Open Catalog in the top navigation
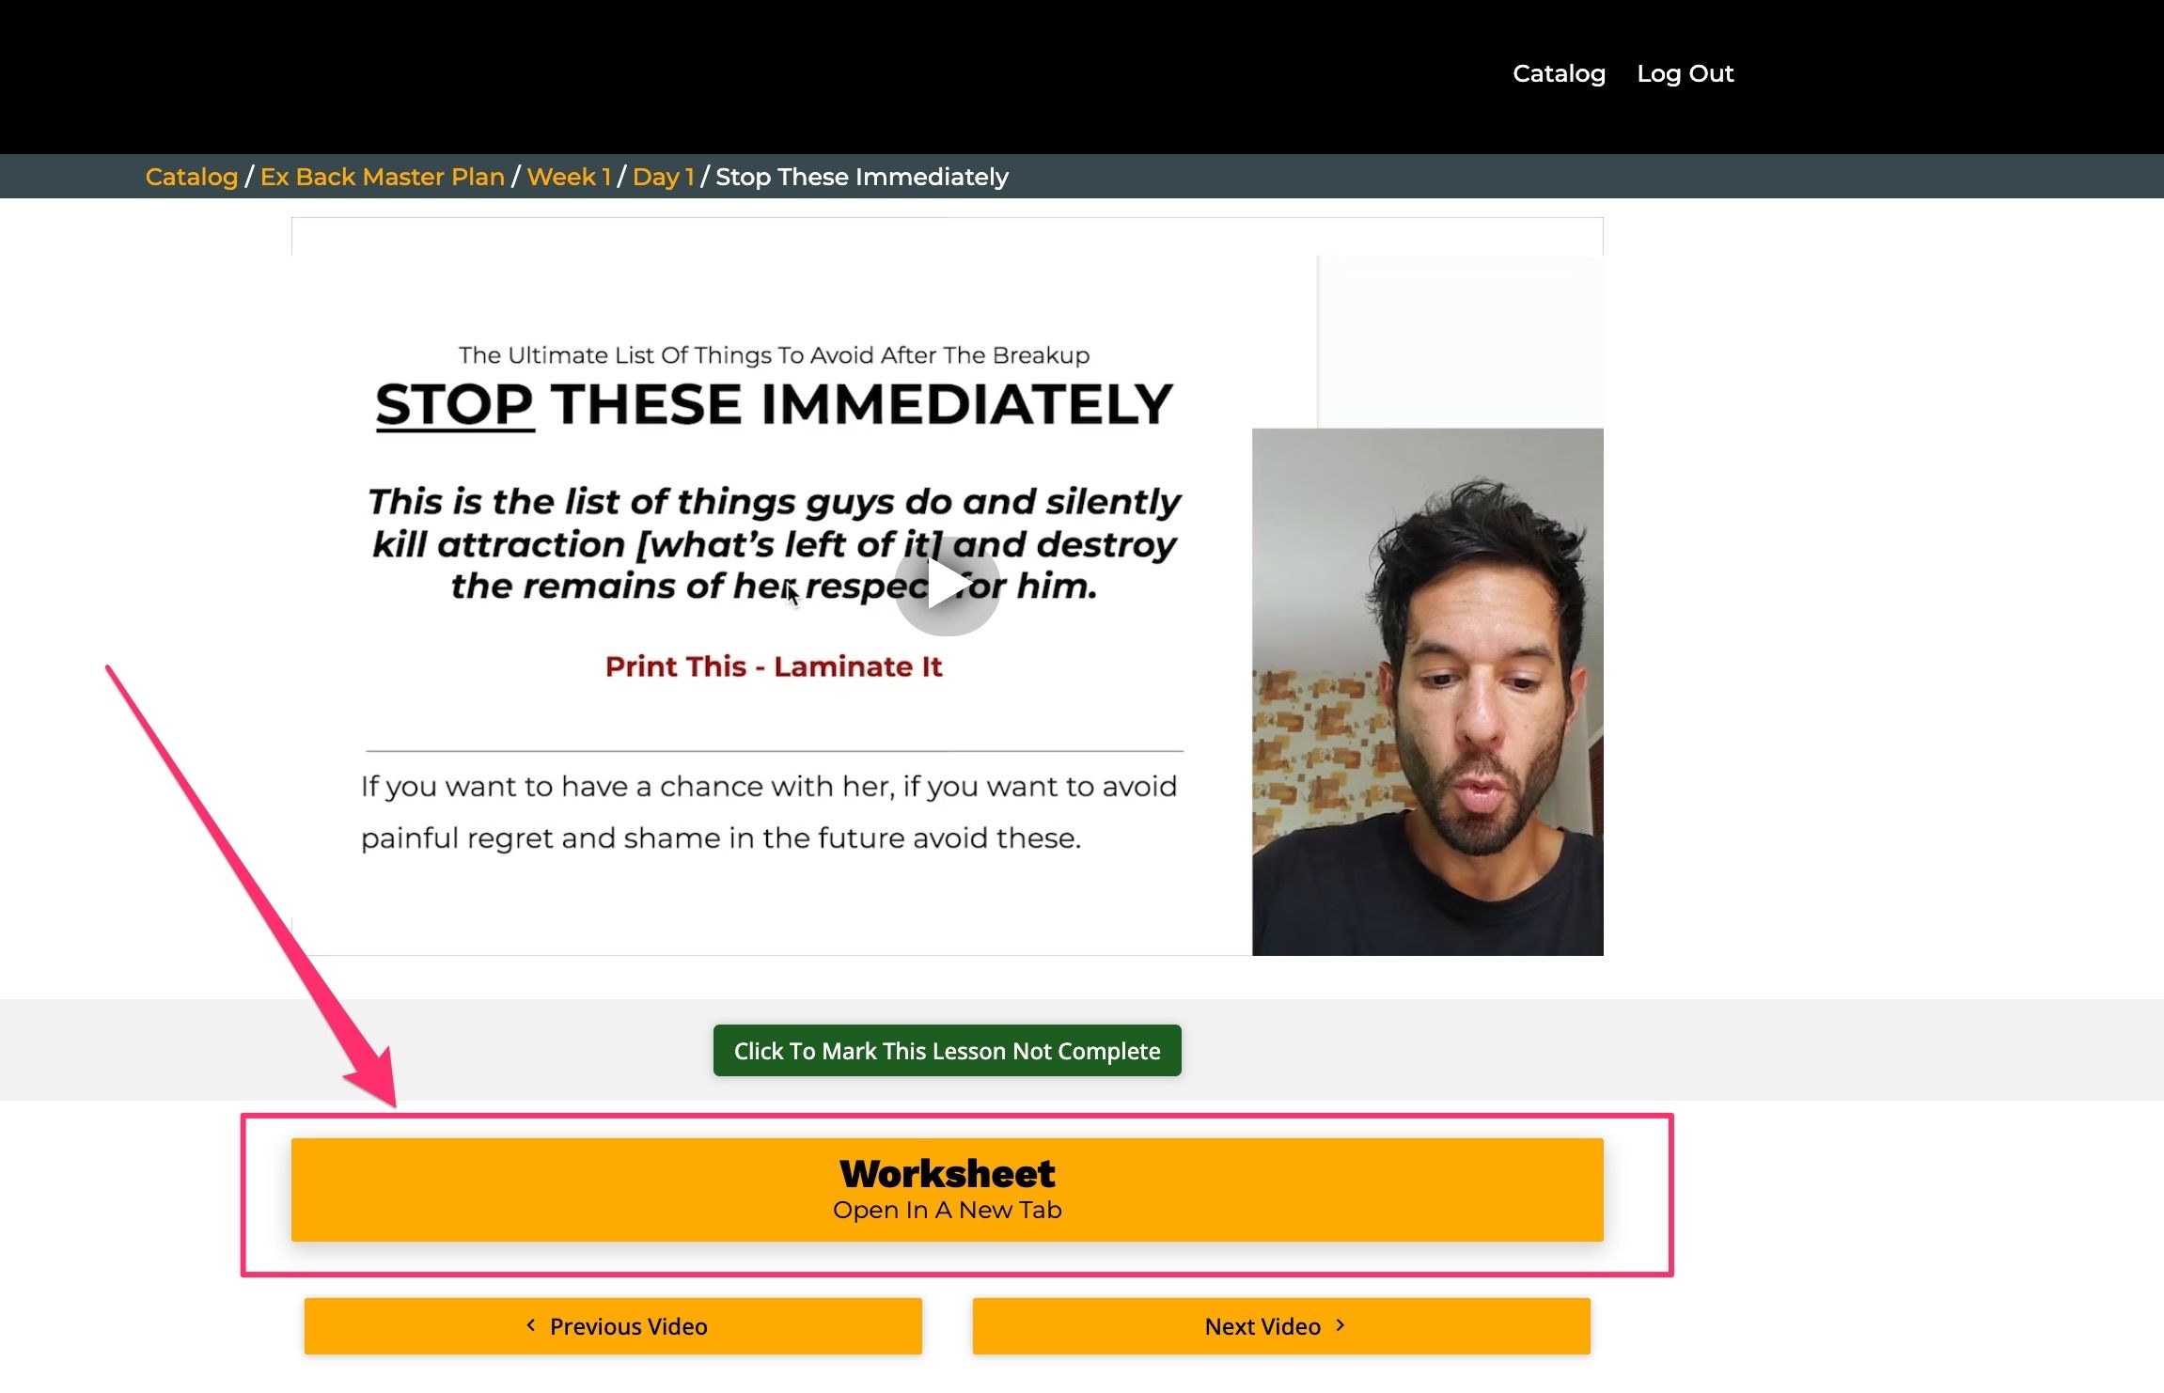The height and width of the screenshot is (1393, 2164). [x=1559, y=73]
